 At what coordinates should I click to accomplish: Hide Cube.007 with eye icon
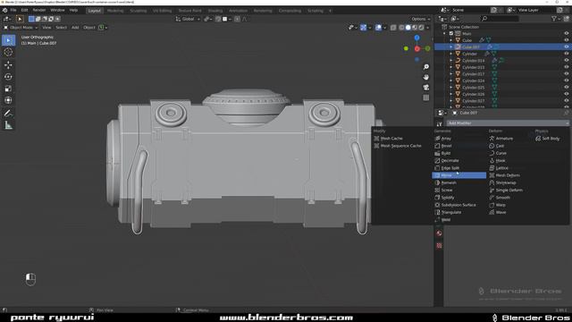coord(566,47)
